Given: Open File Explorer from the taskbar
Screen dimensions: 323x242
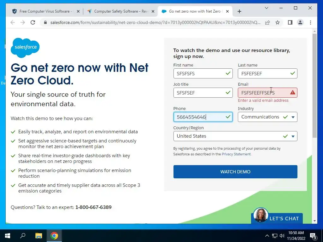Looking at the screenshot, I should tap(38, 236).
